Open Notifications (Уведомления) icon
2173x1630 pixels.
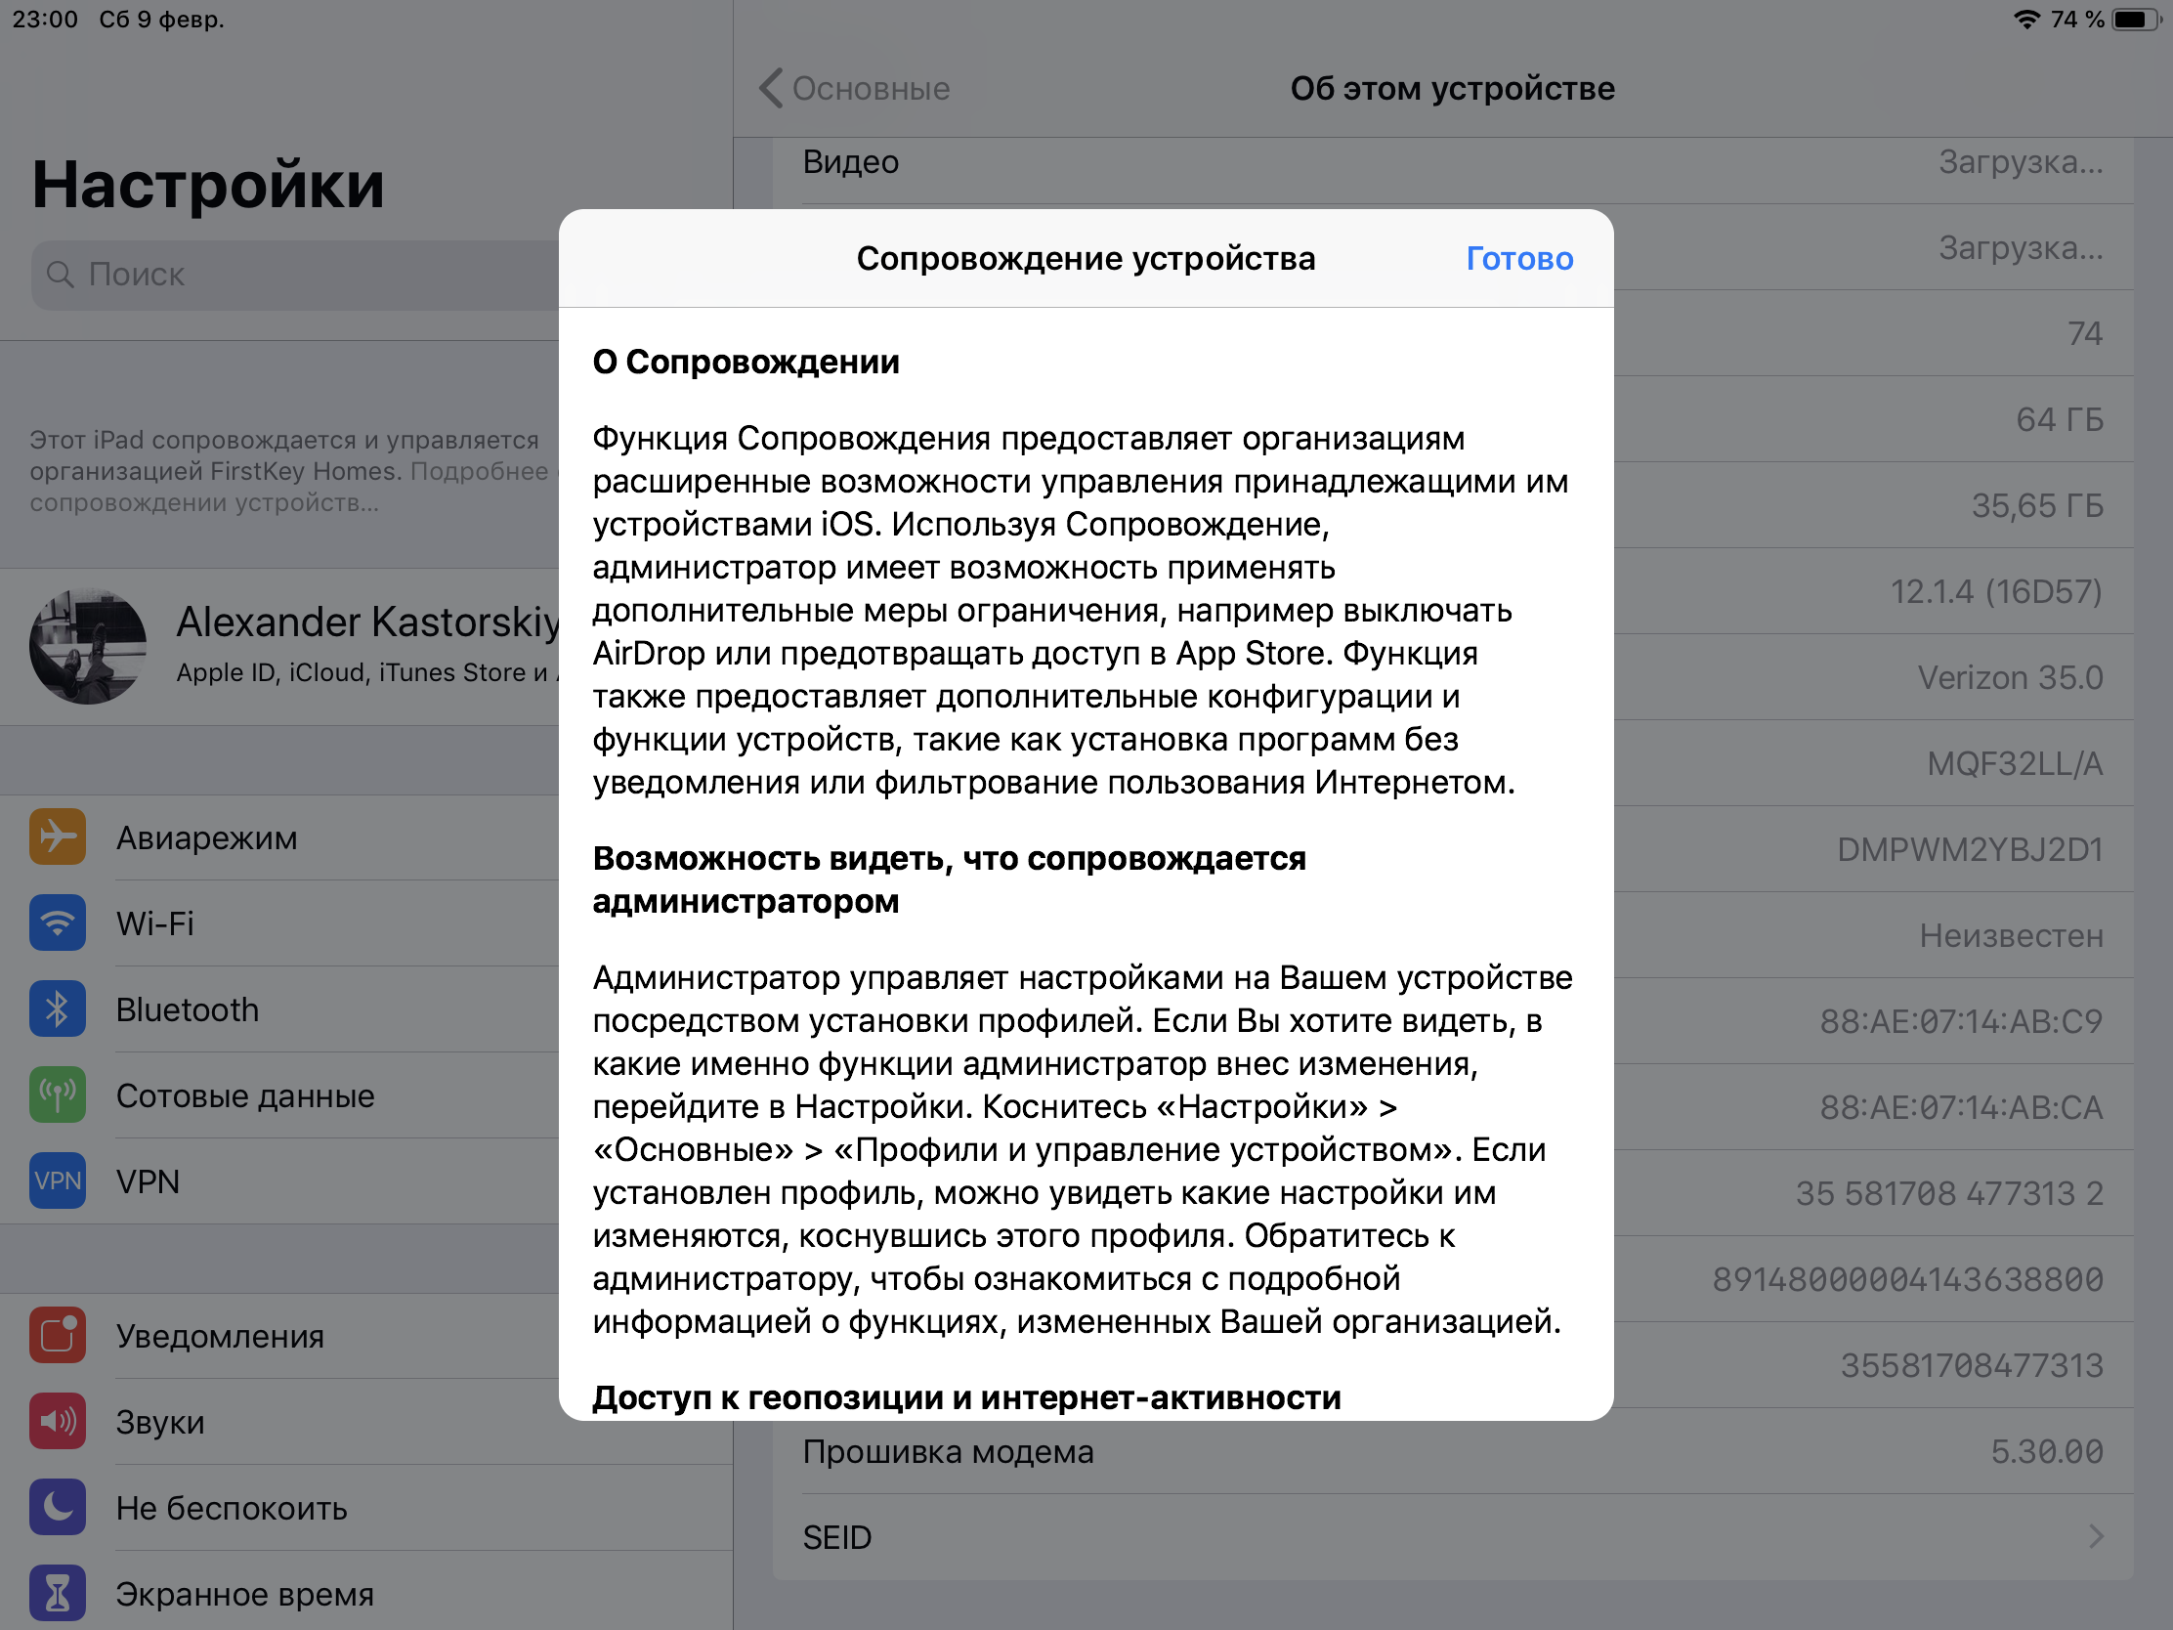point(57,1335)
